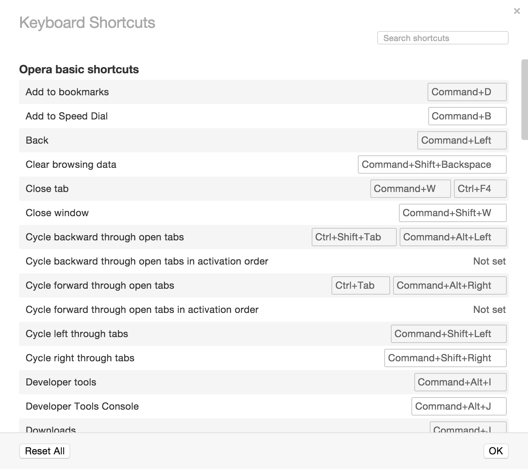Edit the Command+Shift+Backspace shortcut box
This screenshot has width=528, height=469.
point(432,165)
